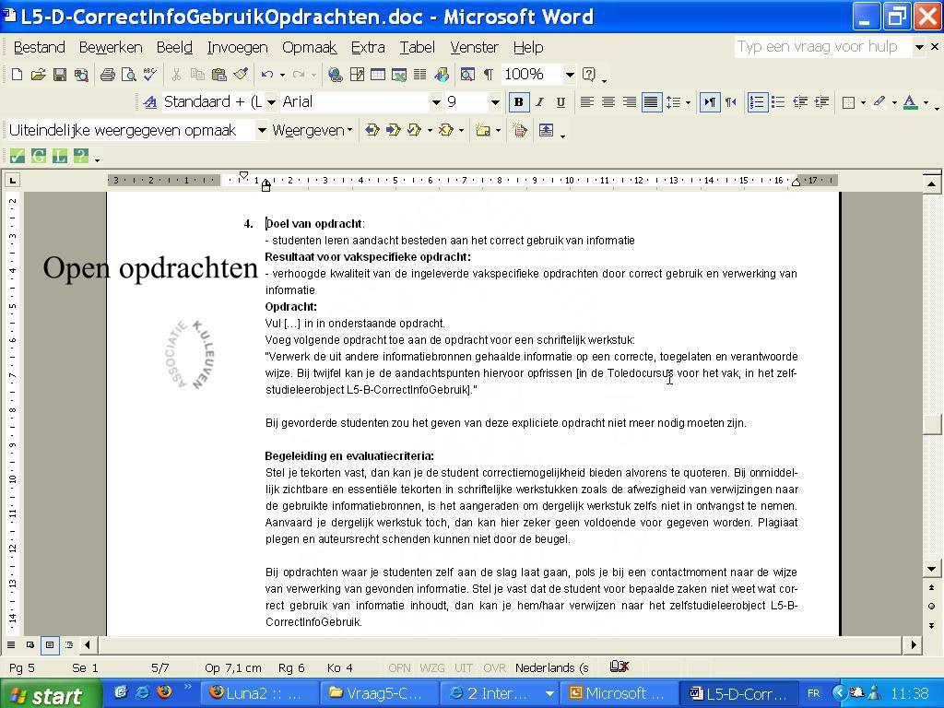Open a file with the folder icon
Viewport: 944px width, 708px height.
(x=38, y=75)
